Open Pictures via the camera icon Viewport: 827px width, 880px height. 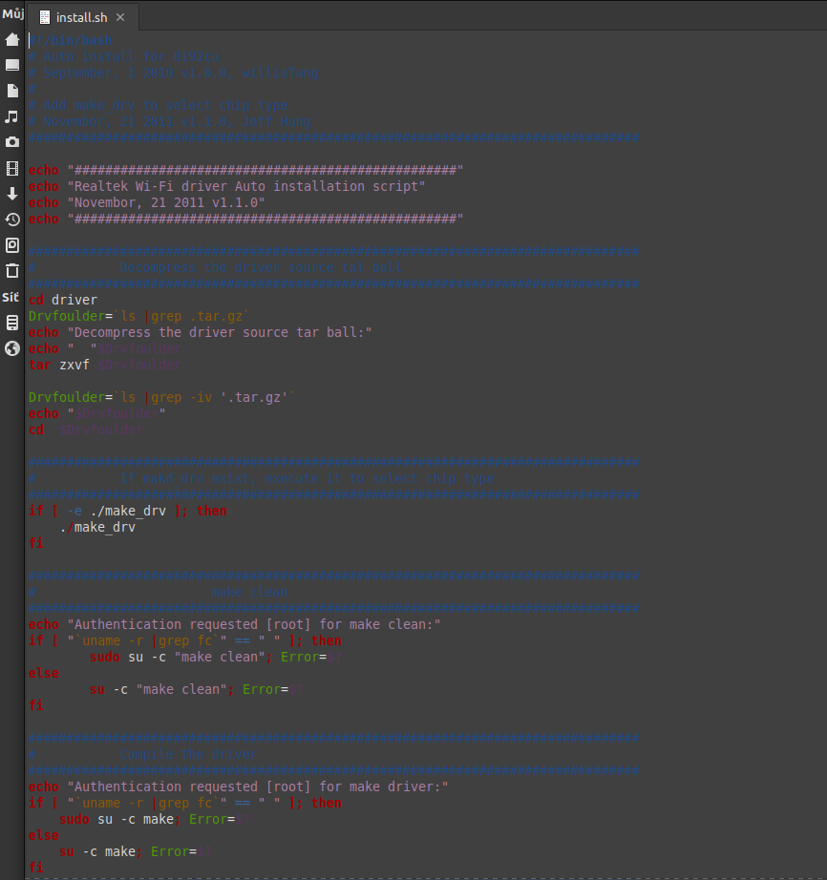[x=12, y=142]
